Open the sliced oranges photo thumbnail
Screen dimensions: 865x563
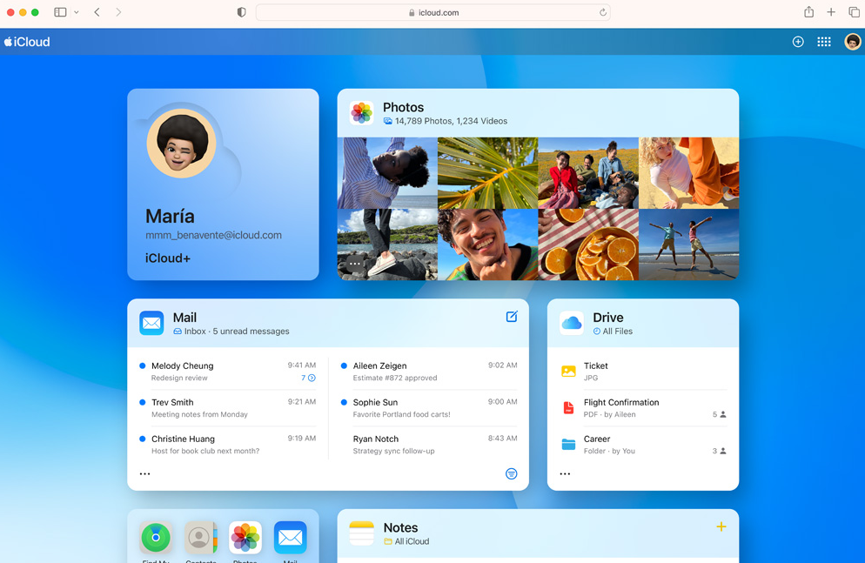click(x=587, y=245)
